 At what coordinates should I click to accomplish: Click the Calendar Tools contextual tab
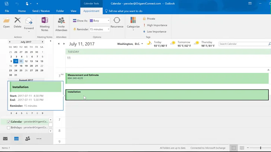tap(91, 3)
